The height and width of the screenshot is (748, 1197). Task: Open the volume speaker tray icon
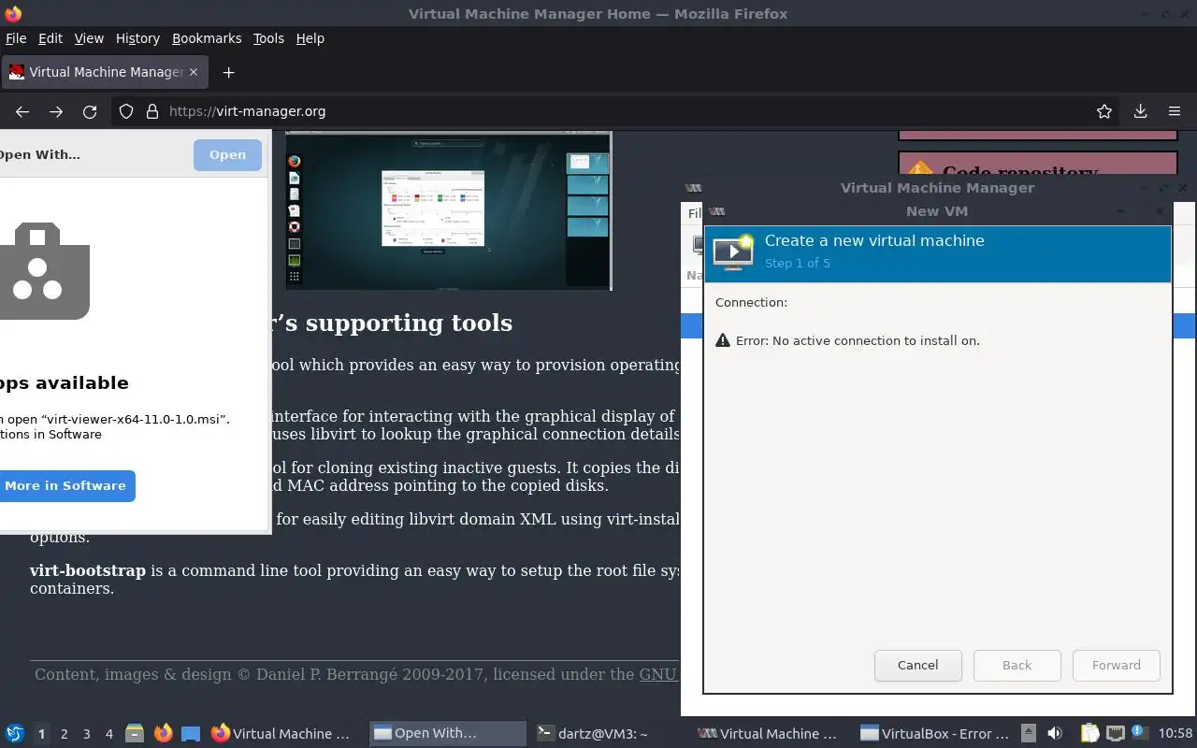(x=1055, y=734)
